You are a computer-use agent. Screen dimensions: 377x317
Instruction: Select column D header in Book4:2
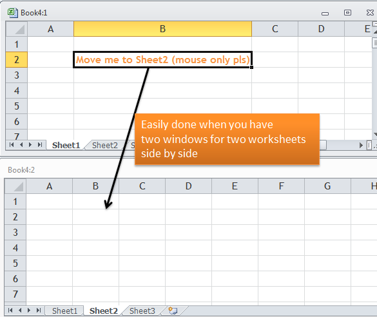tap(188, 186)
